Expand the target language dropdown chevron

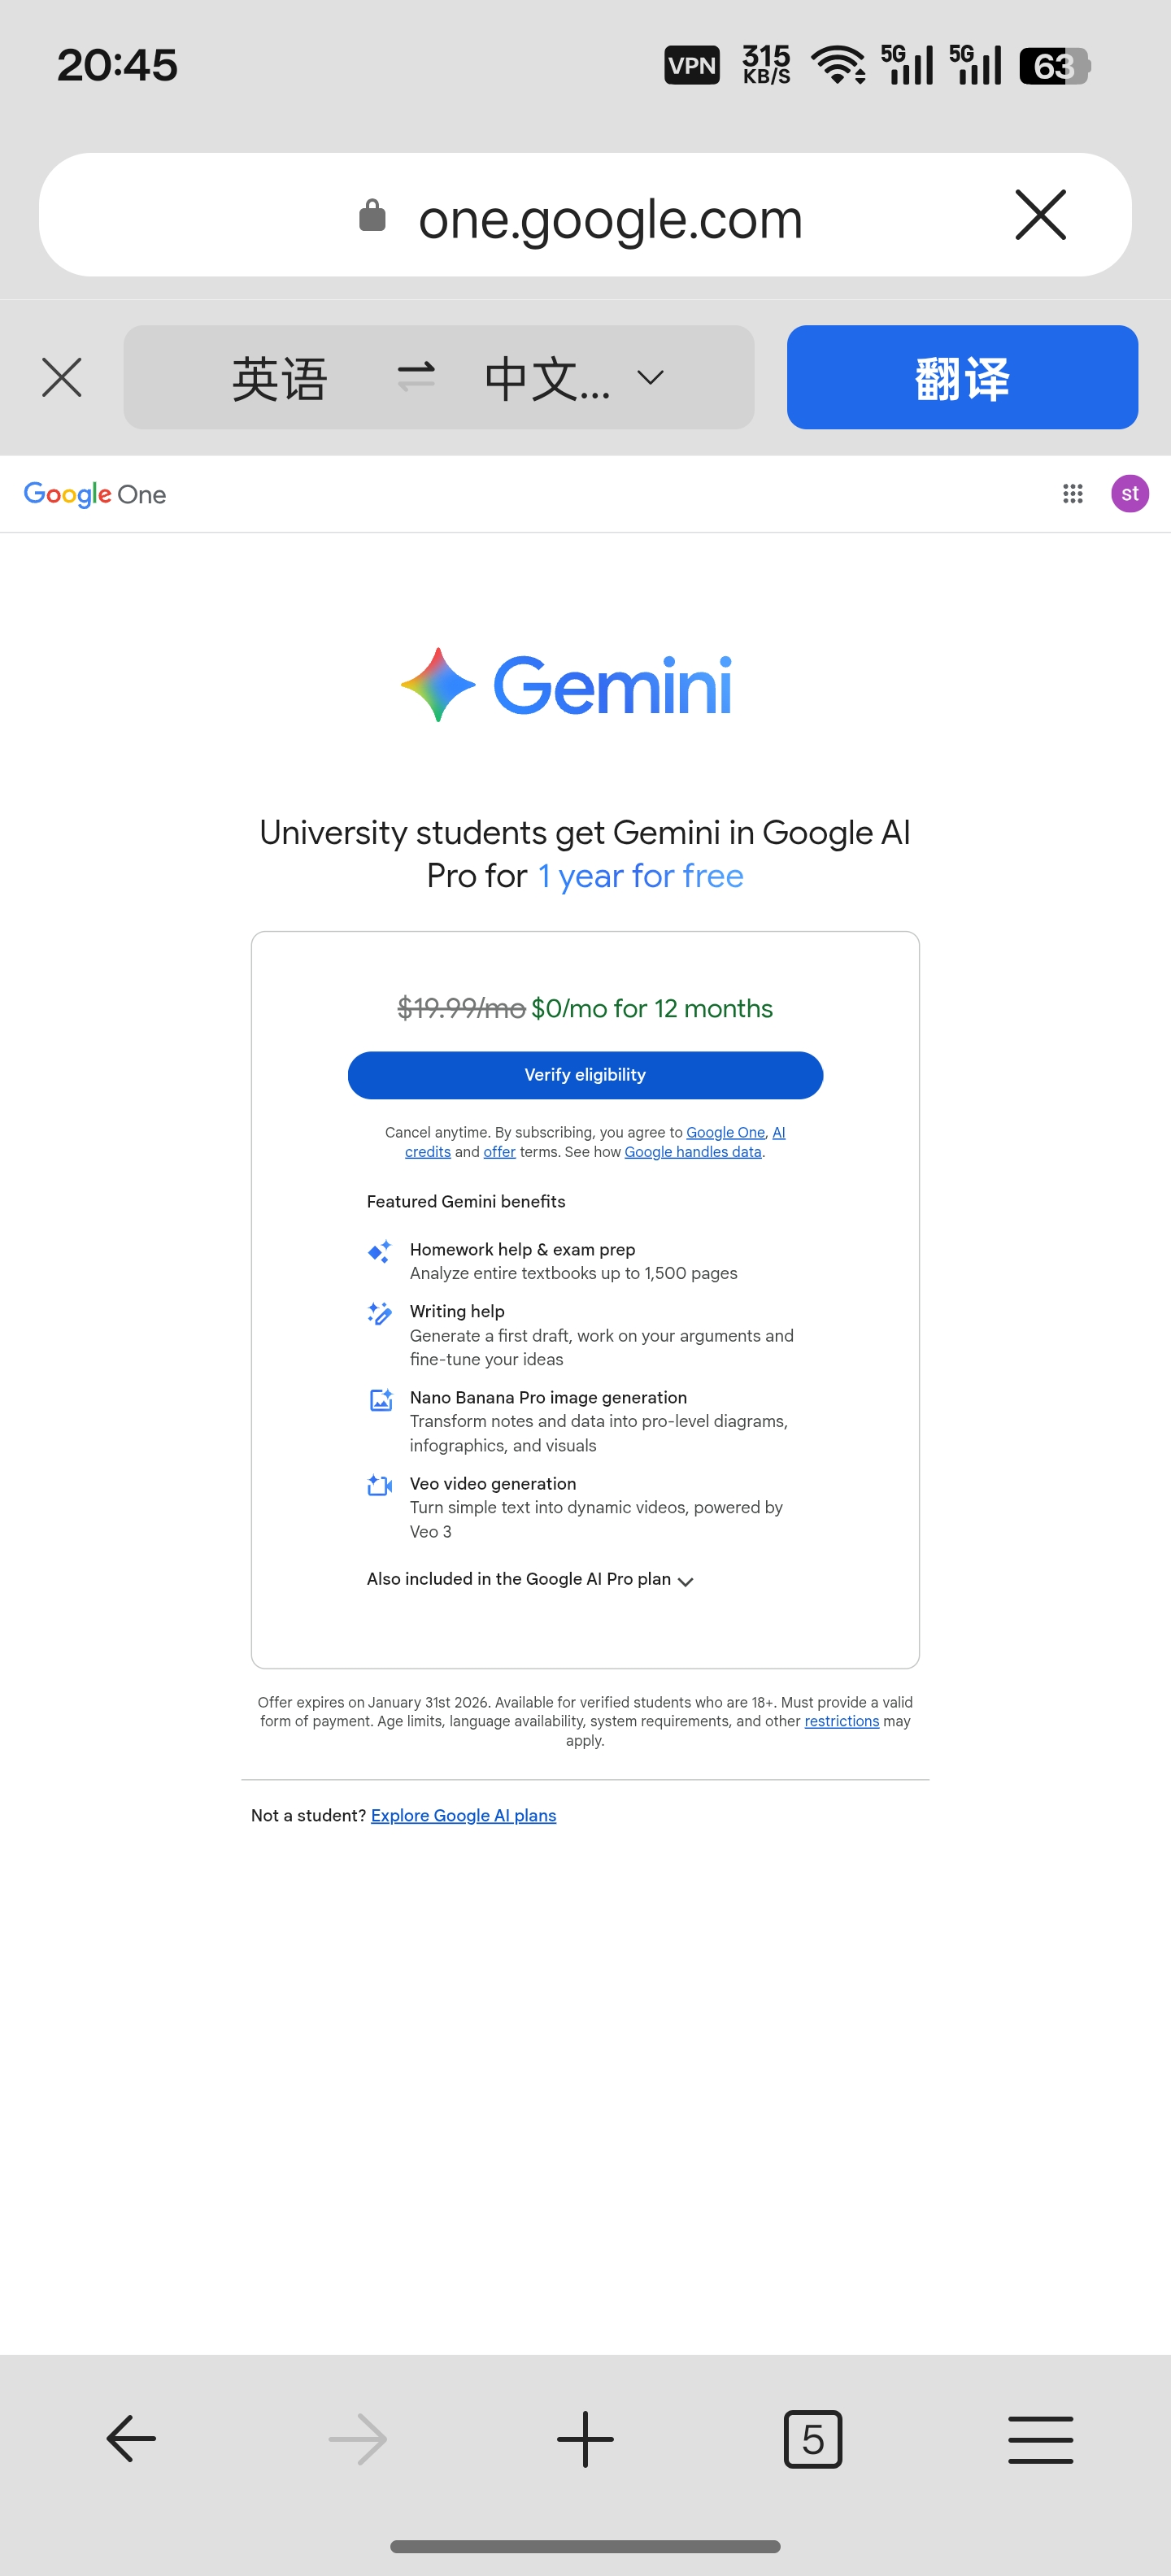[650, 377]
